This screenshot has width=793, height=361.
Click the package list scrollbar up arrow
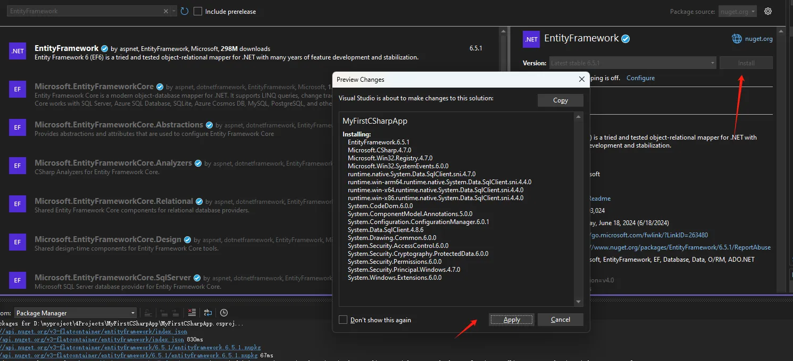click(x=503, y=32)
